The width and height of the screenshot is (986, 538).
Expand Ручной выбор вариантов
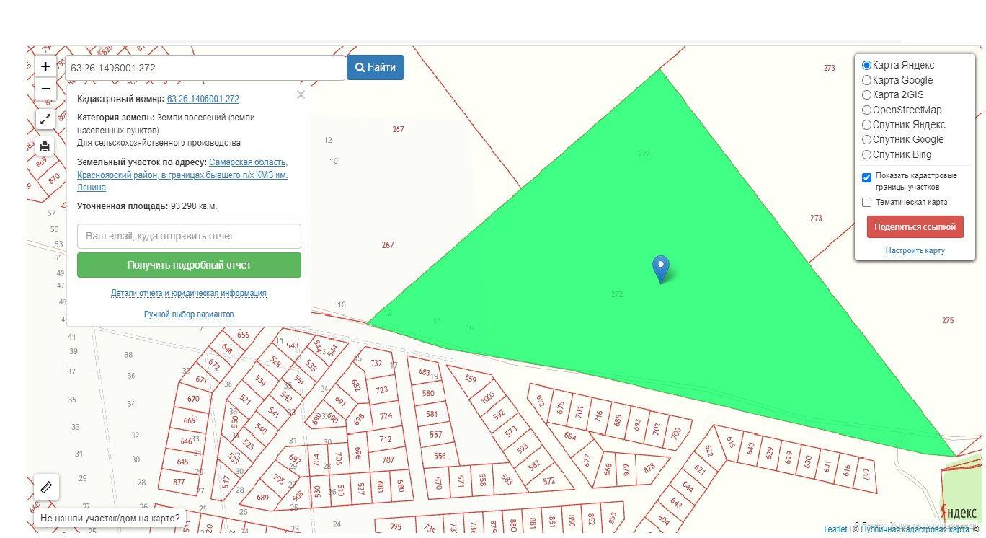point(189,314)
